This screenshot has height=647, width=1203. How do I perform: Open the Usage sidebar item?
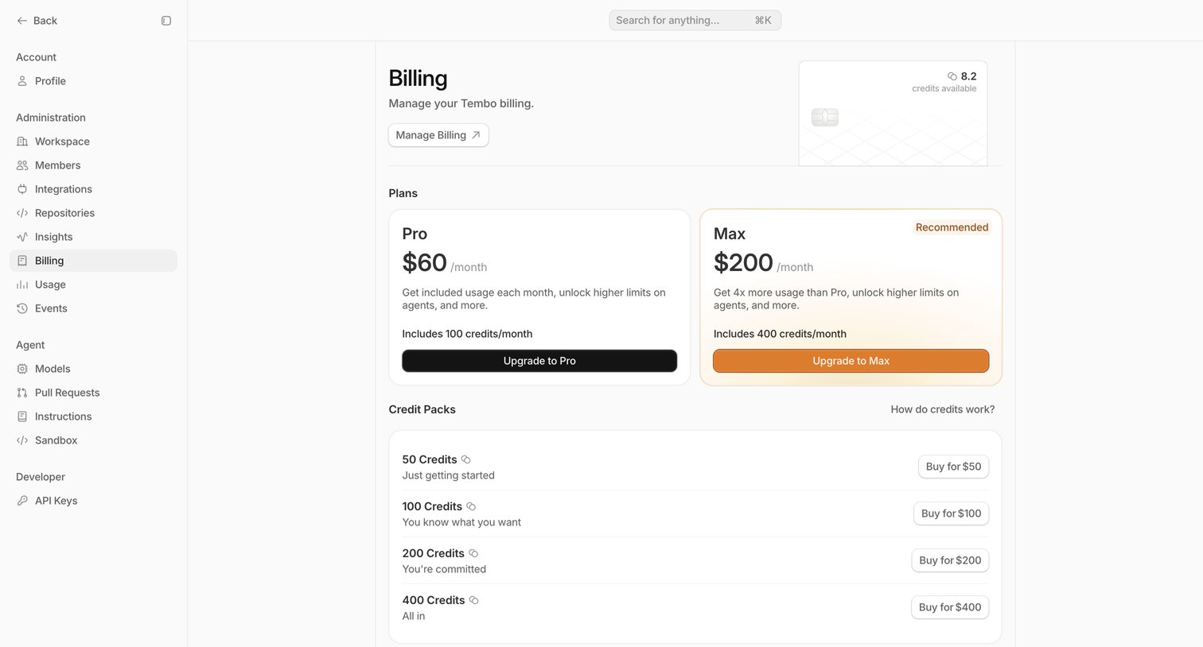pyautogui.click(x=93, y=285)
